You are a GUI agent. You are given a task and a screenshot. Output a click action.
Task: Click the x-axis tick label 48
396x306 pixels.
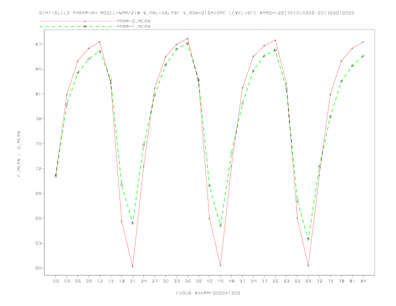(231, 281)
